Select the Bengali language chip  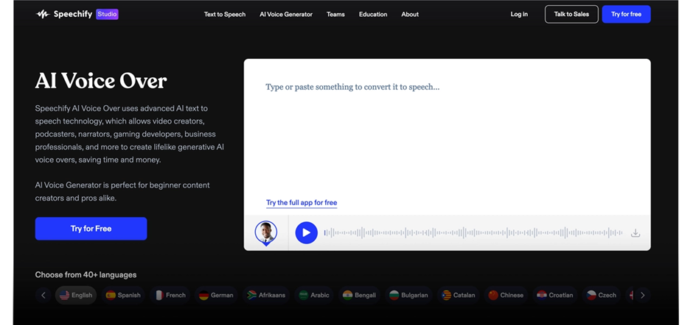tap(359, 295)
